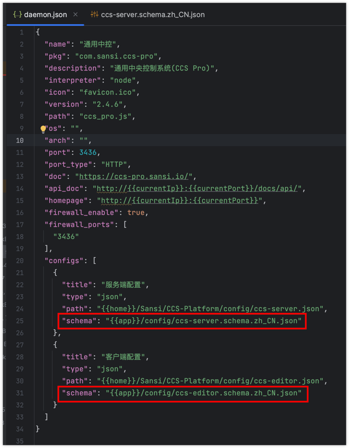This screenshot has height=448, width=349.
Task: Click the "description" key
Action: (73, 68)
